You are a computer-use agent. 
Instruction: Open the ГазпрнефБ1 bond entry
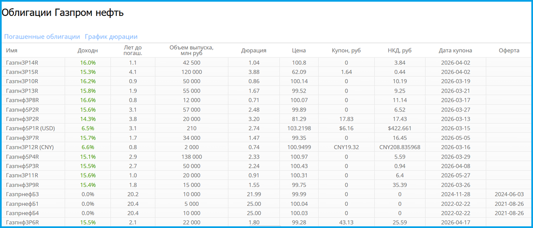(x=23, y=204)
